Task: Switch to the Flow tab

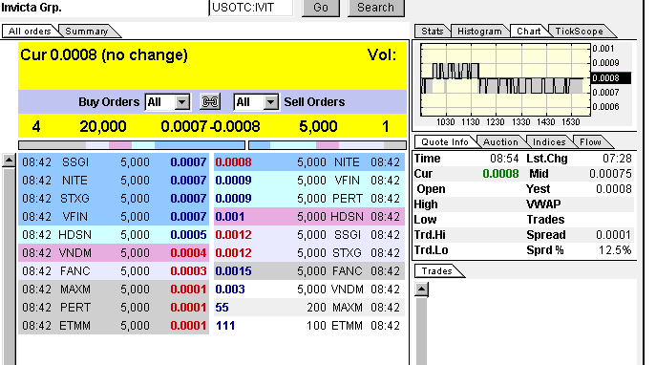Action: pos(590,142)
